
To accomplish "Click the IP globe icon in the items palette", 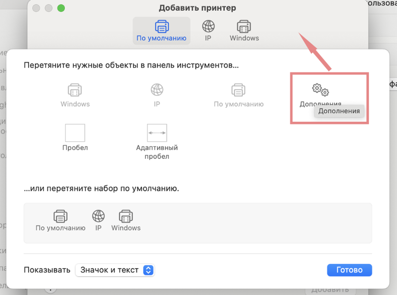I will pyautogui.click(x=157, y=90).
